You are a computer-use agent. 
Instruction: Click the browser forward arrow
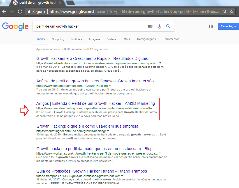coord(12,12)
